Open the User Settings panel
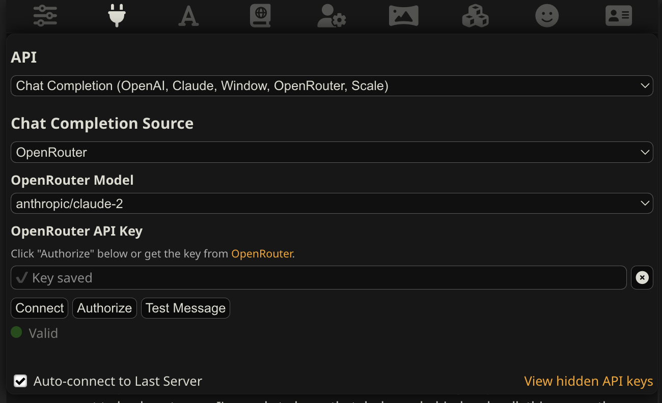662x403 pixels. pos(332,16)
